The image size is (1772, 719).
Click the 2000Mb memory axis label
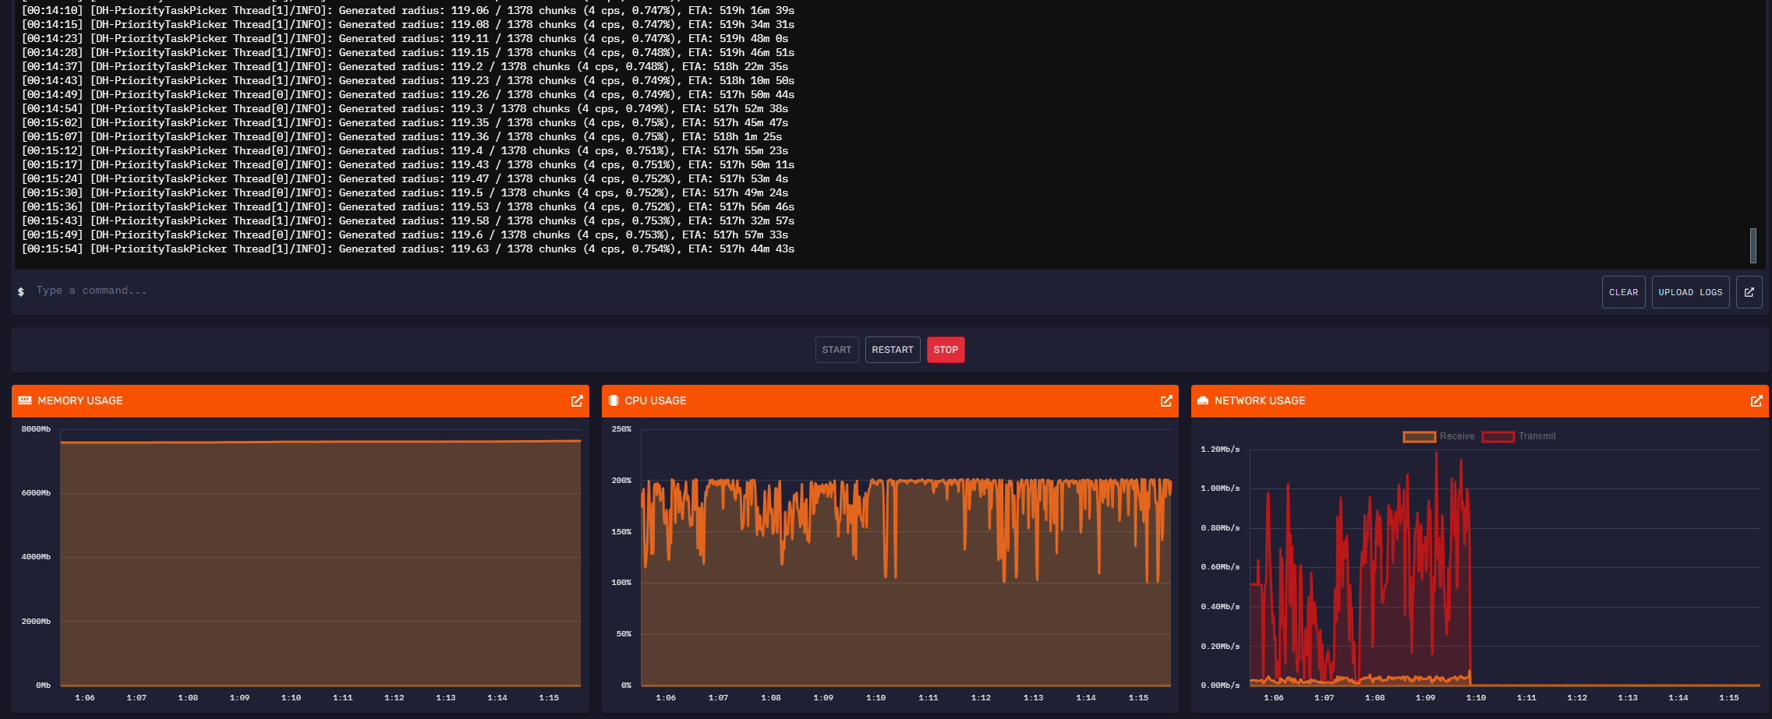tap(36, 622)
